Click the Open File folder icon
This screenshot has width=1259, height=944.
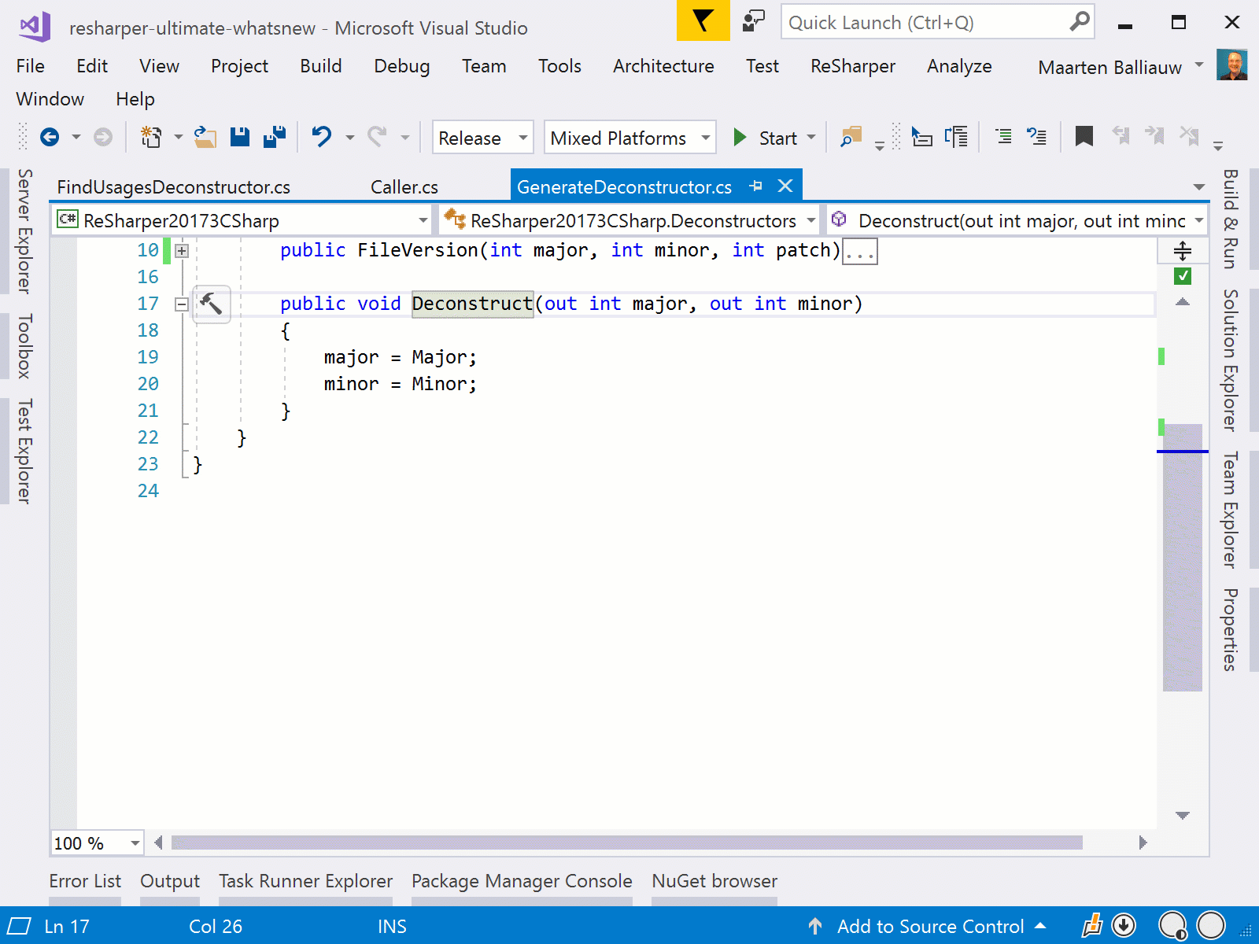[x=205, y=137]
